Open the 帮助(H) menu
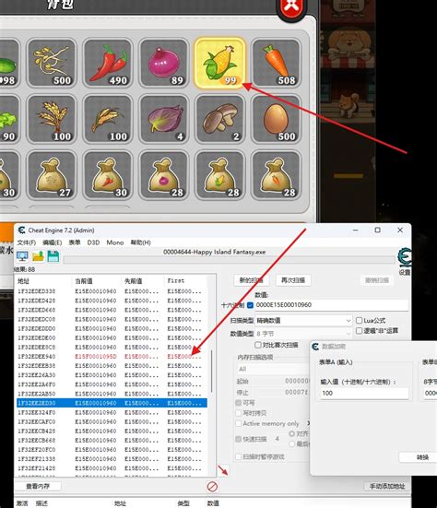 (140, 242)
